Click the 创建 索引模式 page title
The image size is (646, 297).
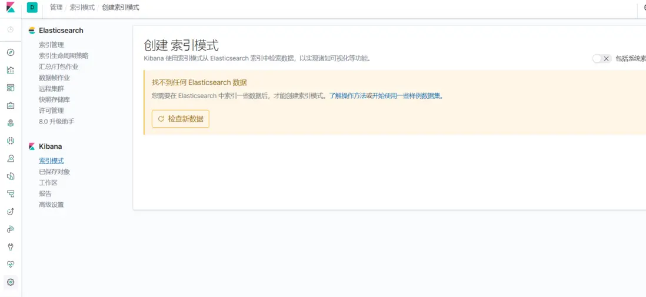(x=181, y=45)
